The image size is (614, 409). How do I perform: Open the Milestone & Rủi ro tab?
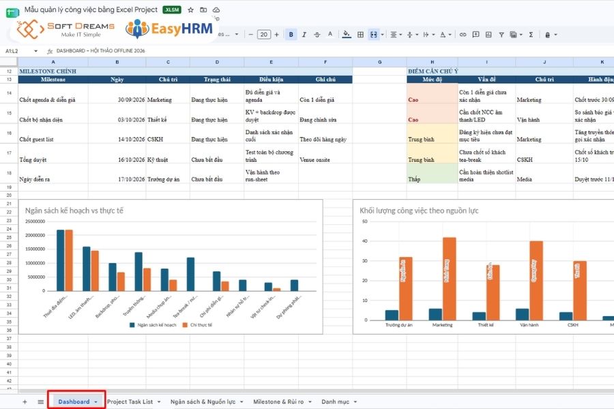[x=278, y=402]
